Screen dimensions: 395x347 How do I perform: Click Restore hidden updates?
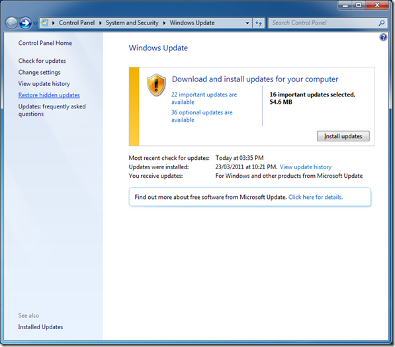(x=49, y=95)
